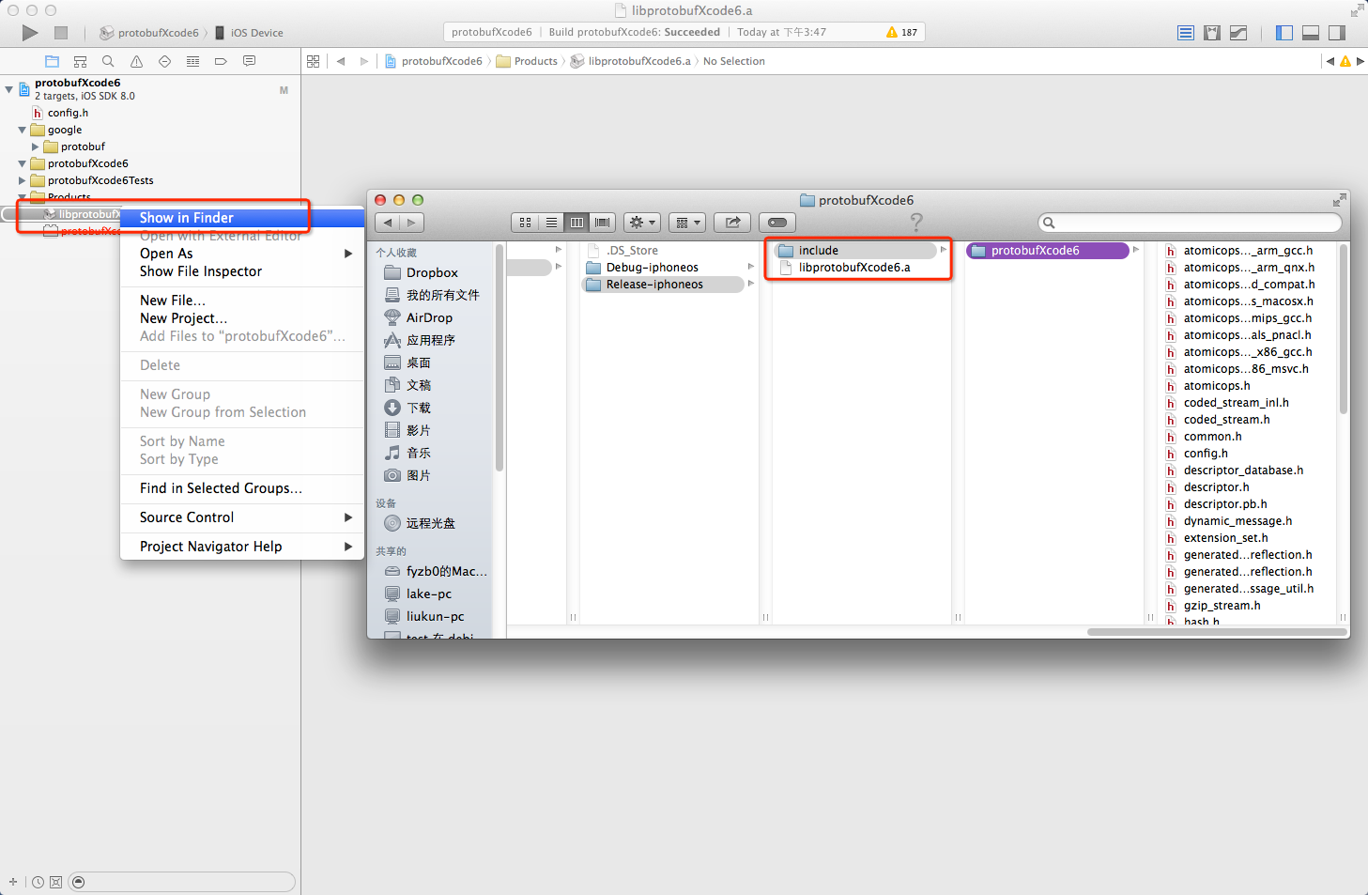Viewport: 1368px width, 895px height.
Task: Open the Breakpoint navigator icon
Action: (221, 61)
